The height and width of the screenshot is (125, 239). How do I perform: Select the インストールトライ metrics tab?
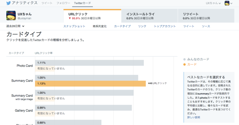(x=150, y=16)
